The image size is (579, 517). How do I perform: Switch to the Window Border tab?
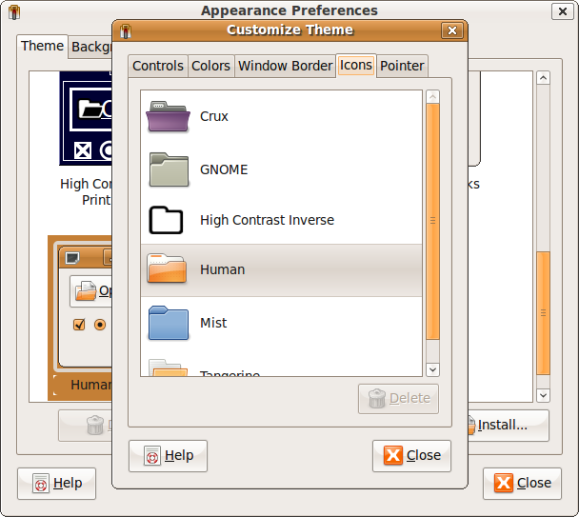(286, 66)
